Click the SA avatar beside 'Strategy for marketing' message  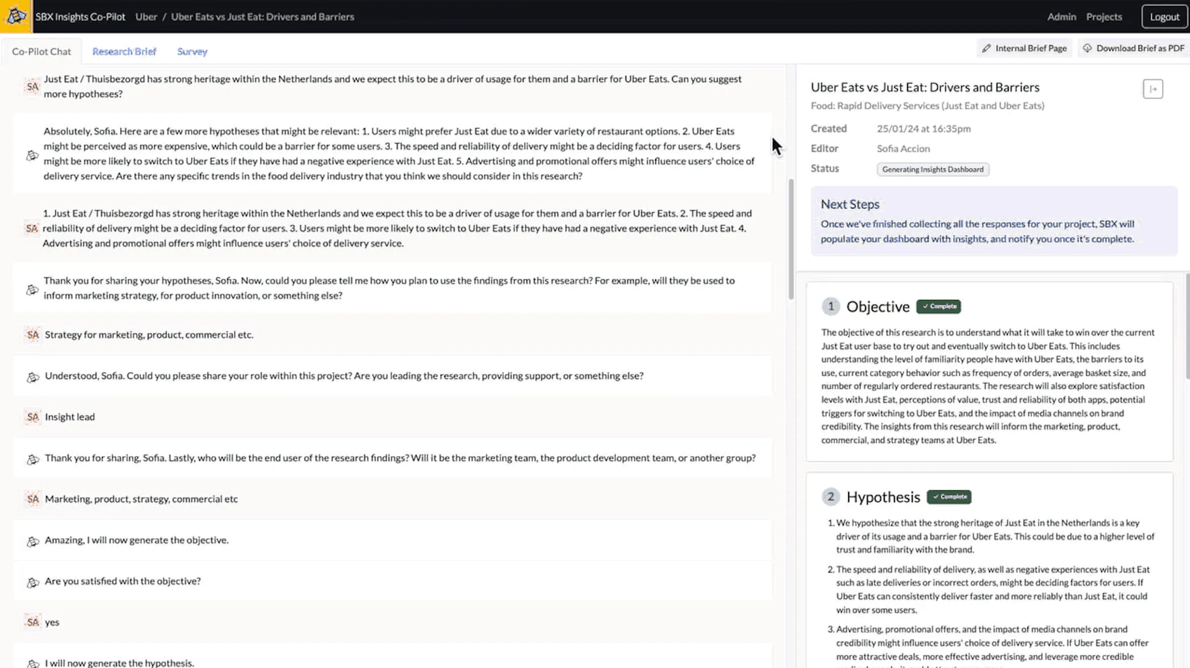coord(33,334)
